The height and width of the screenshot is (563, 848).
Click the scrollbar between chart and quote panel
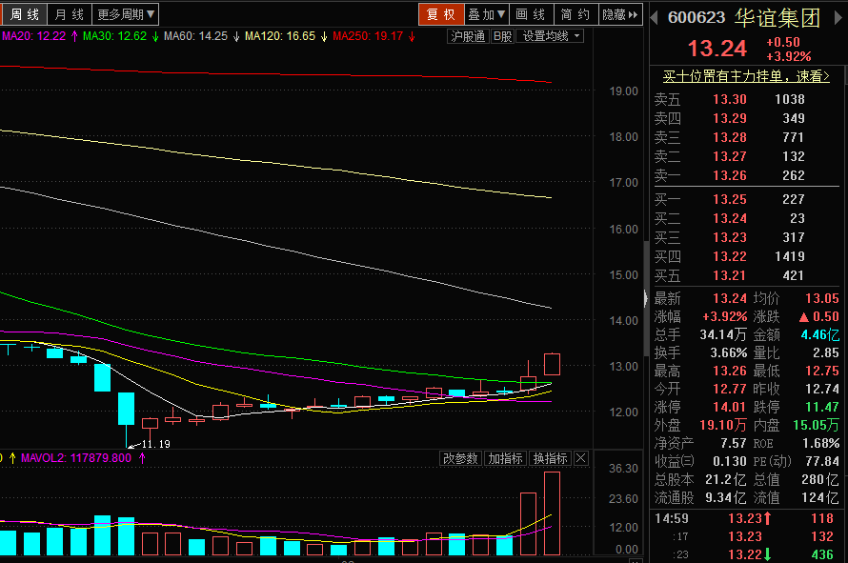point(647,267)
